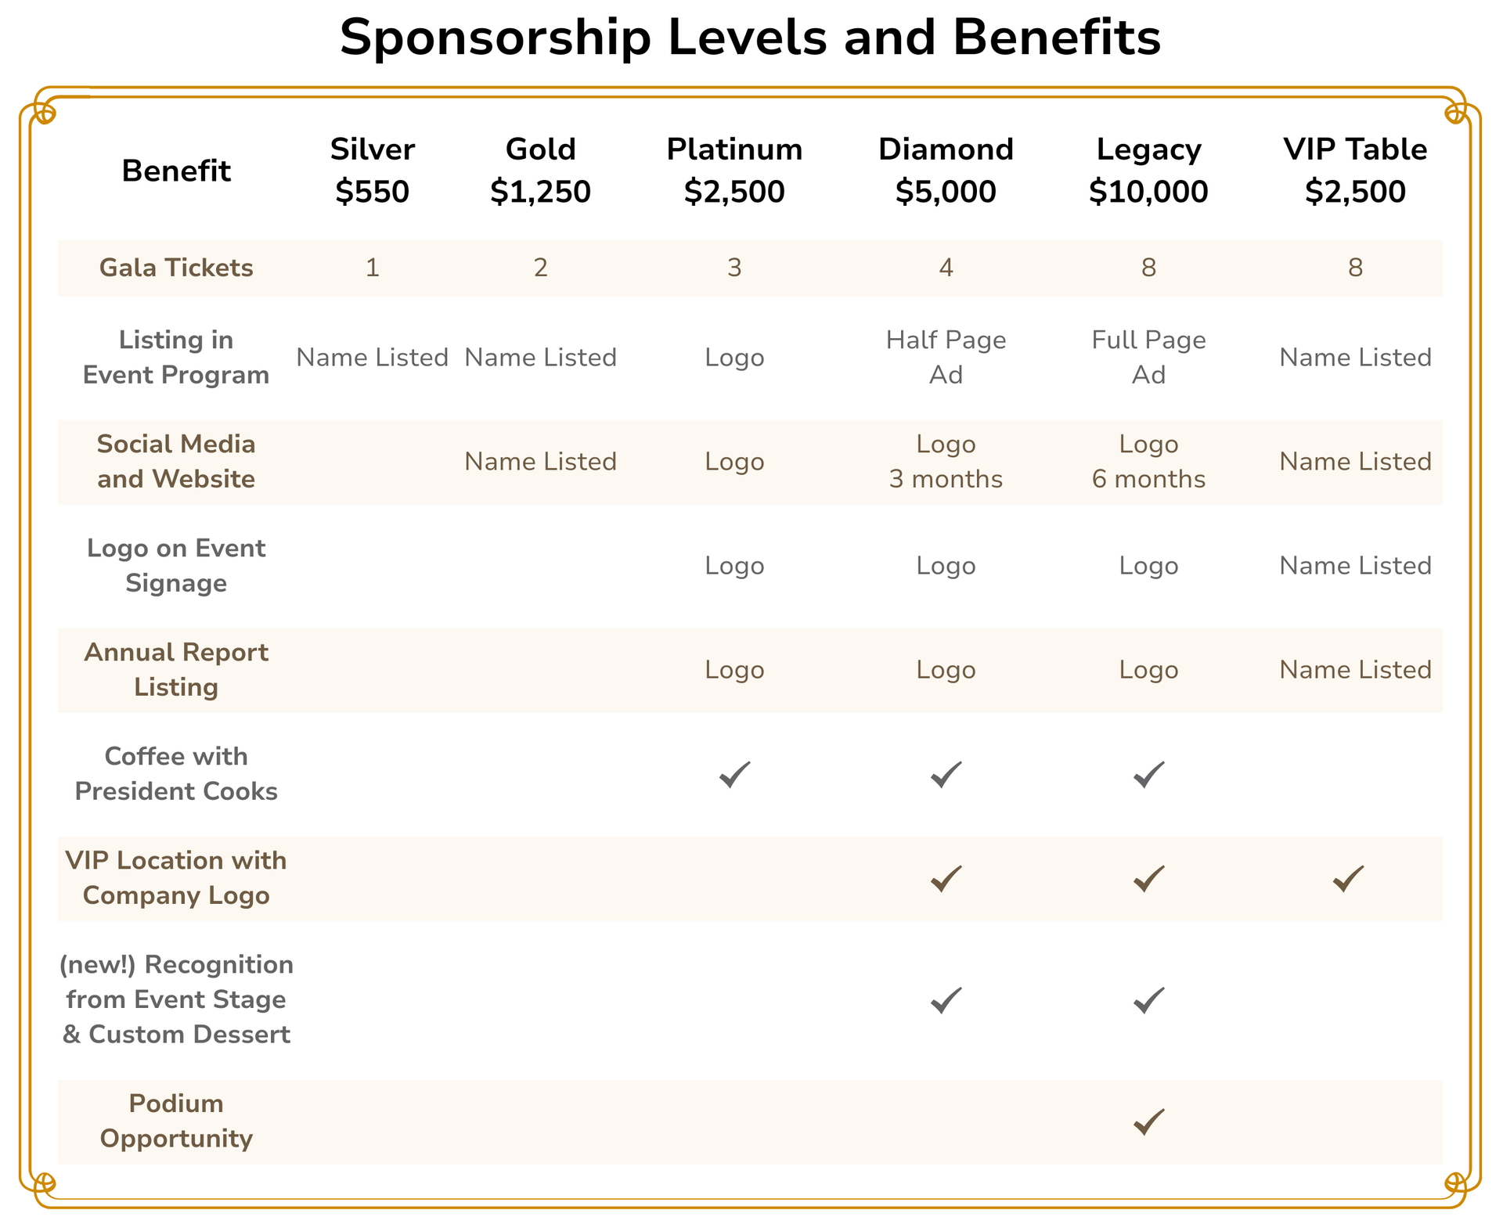The width and height of the screenshot is (1503, 1224).
Task: Select the Platinum $2,500 column header
Action: click(x=734, y=171)
